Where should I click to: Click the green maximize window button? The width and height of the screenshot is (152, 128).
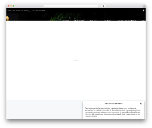(x=13, y=6)
